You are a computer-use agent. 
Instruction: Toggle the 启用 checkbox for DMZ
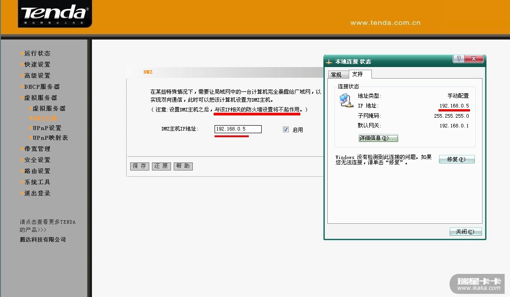coord(286,129)
